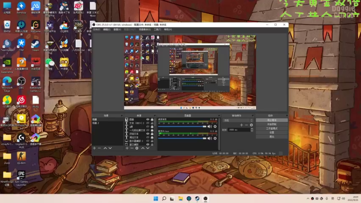The height and width of the screenshot is (203, 361).
Task: Click the Start Recording button
Action: (272, 125)
